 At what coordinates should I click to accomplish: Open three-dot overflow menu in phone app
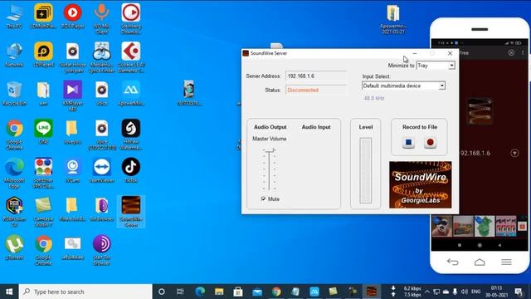click(523, 53)
